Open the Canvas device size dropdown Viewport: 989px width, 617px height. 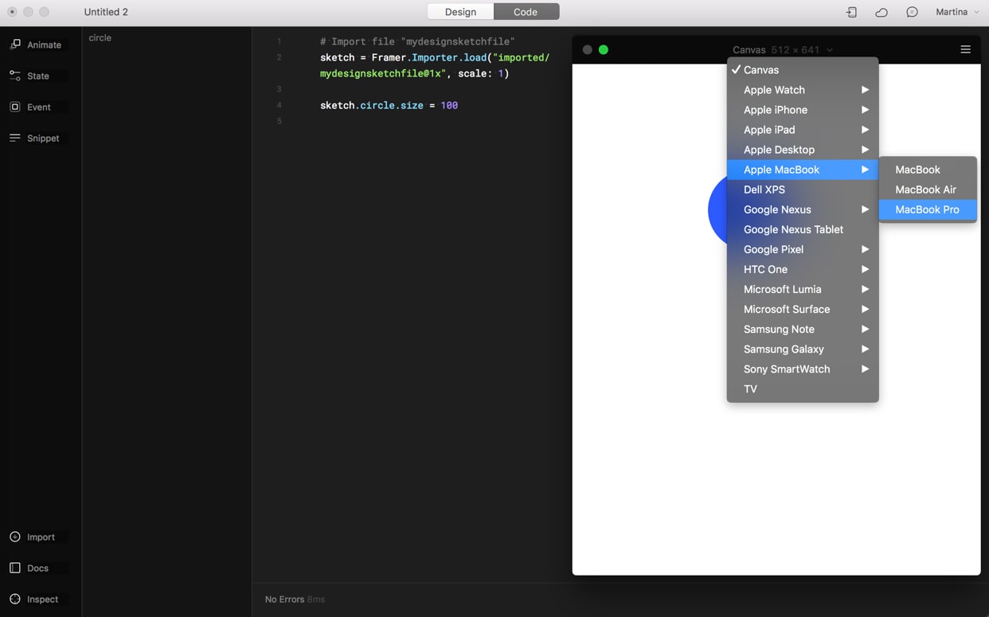(x=783, y=49)
